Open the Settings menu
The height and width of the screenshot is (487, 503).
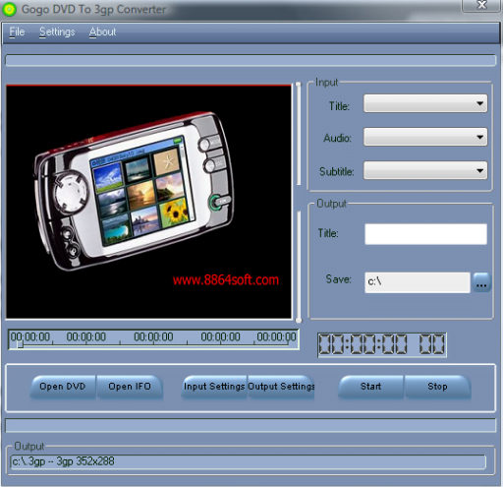click(57, 31)
